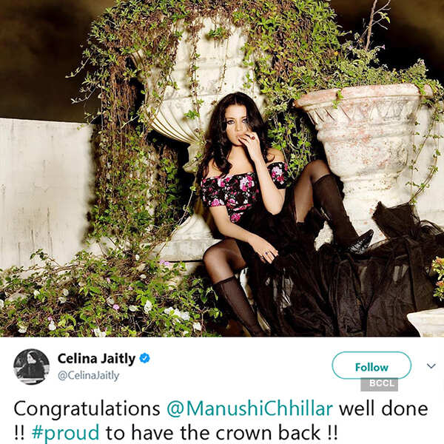Click the Celina Jaitly display name

click(x=96, y=359)
